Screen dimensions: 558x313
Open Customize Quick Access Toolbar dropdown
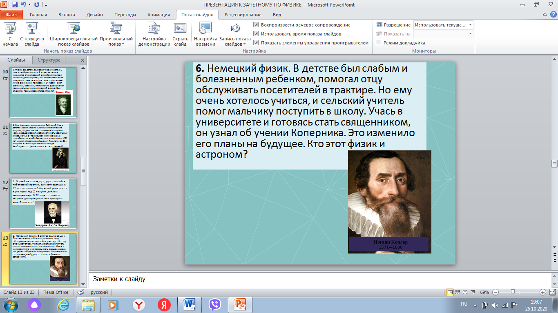[45, 5]
